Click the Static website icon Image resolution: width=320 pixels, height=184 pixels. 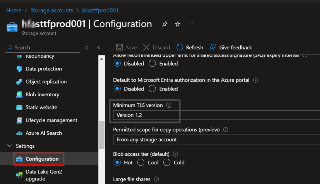19,107
